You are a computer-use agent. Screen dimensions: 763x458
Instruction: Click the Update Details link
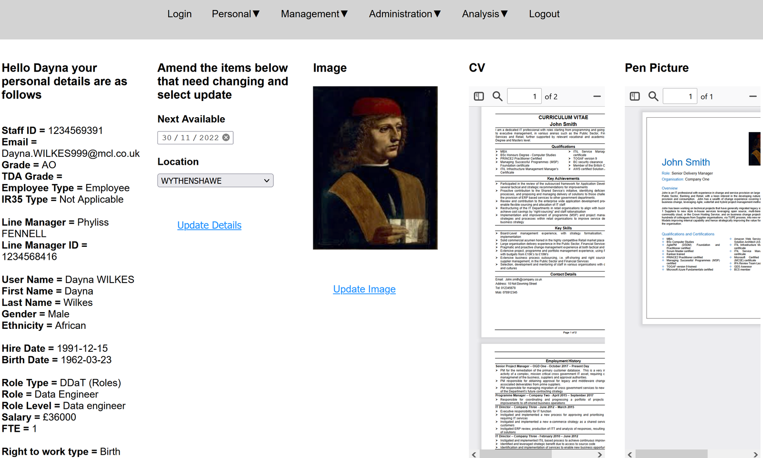209,225
